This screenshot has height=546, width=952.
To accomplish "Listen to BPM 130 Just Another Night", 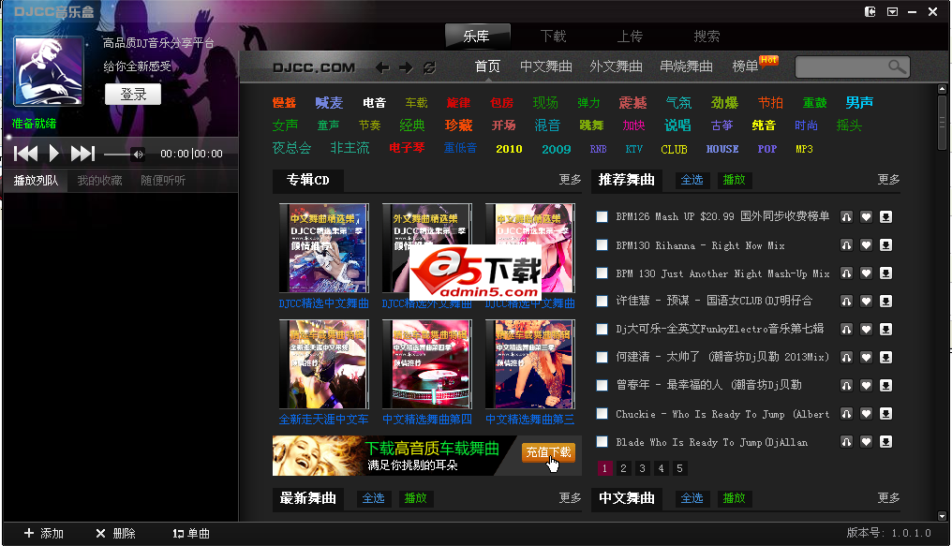I will coord(846,273).
